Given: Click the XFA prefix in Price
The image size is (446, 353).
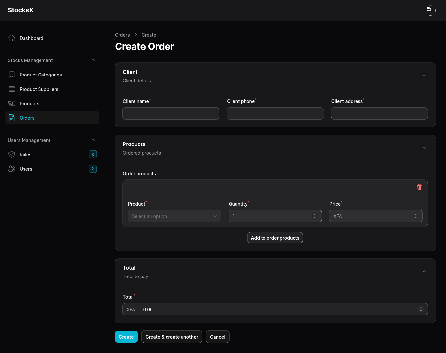Looking at the screenshot, I should 338,216.
